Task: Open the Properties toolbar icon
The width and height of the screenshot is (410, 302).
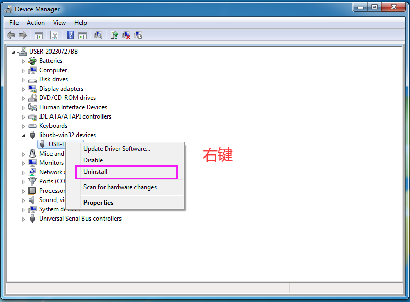Action: [54, 36]
